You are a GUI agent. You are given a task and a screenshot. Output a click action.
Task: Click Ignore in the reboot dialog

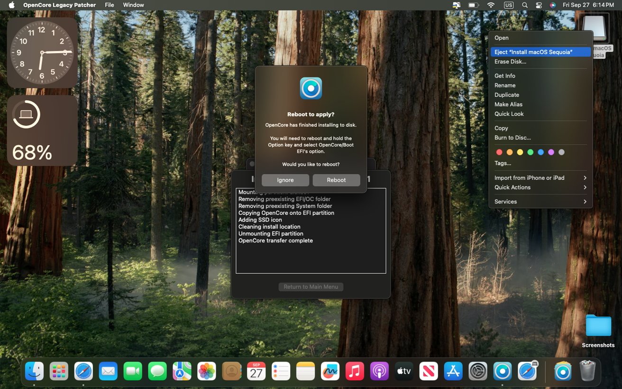tap(285, 180)
